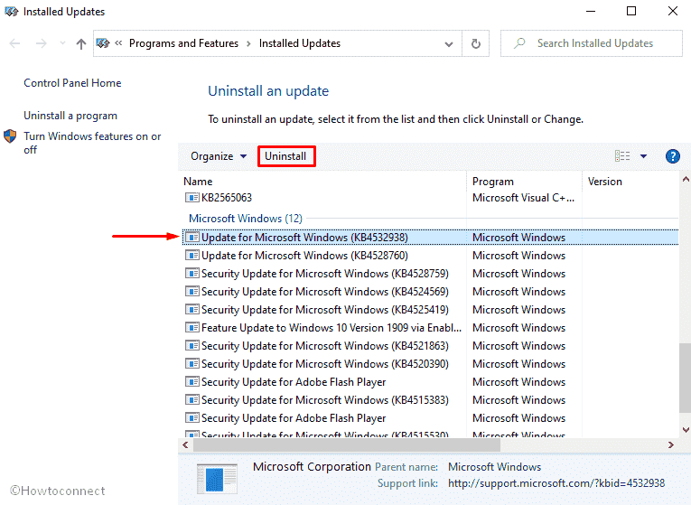Open the recent locations dropdown arrow
Image resolution: width=691 pixels, height=505 pixels.
click(x=62, y=43)
